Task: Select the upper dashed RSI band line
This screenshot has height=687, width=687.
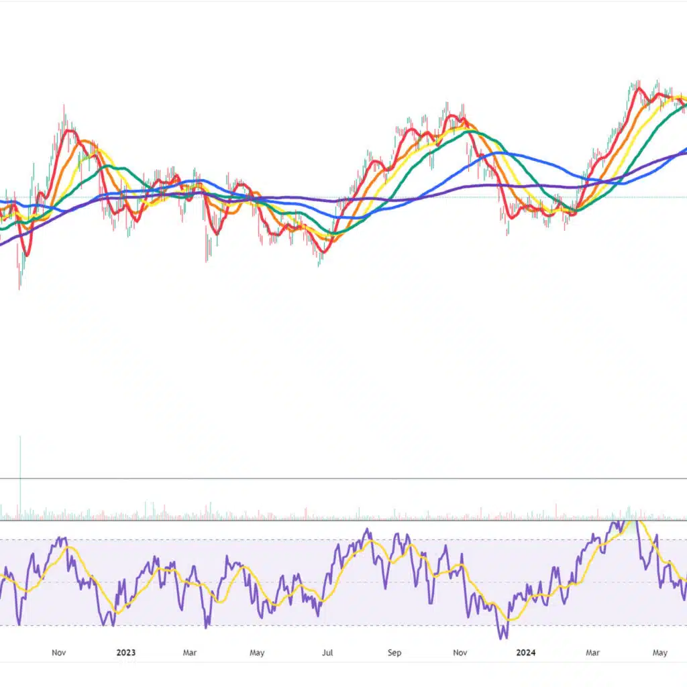Action: pyautogui.click(x=343, y=539)
